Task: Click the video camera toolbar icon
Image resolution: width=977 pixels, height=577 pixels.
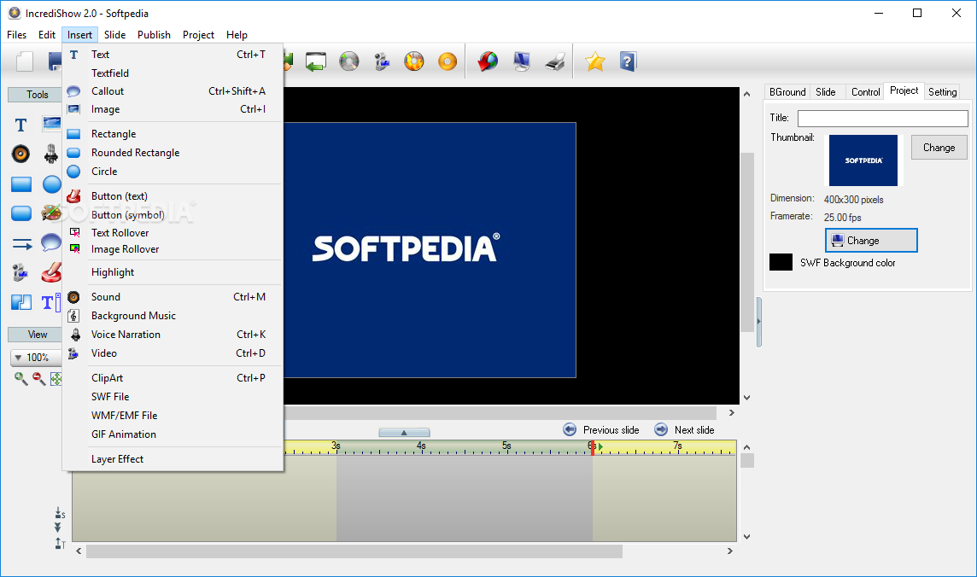Action: coord(382,61)
